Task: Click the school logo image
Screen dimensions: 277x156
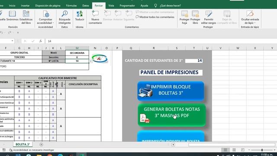Action: point(100,58)
